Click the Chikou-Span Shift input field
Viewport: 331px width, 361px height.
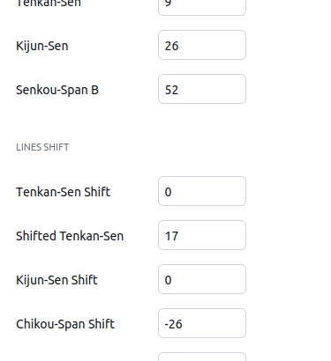(202, 323)
